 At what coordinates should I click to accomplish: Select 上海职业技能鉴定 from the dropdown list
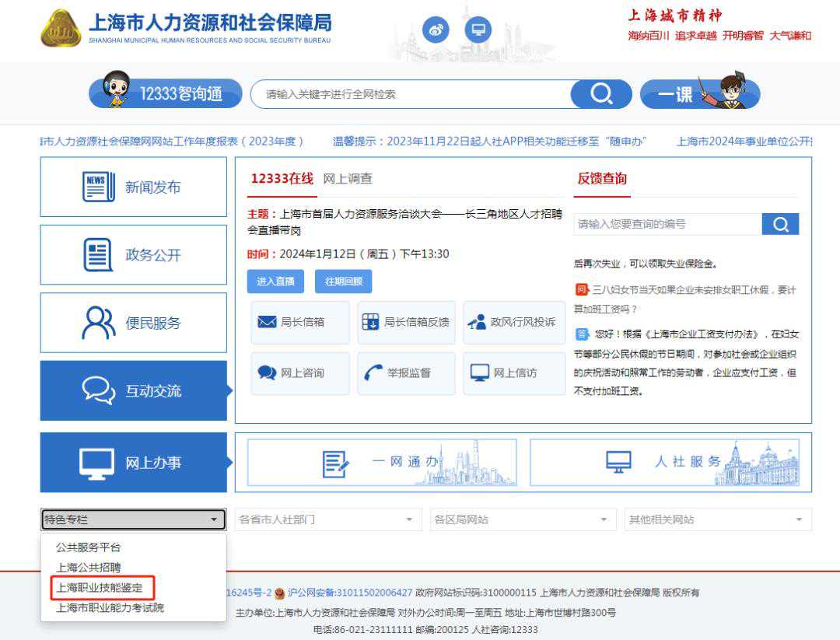click(99, 588)
